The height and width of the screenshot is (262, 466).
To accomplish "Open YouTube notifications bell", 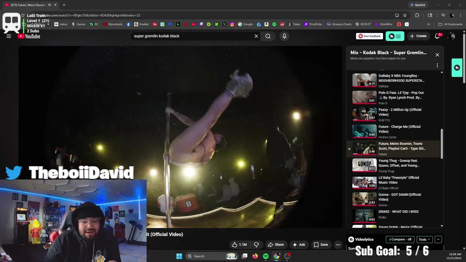I will [x=438, y=36].
